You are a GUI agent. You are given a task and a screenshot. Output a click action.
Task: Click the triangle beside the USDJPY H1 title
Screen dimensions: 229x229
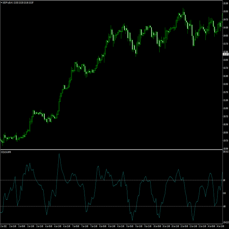click(x=1, y=3)
